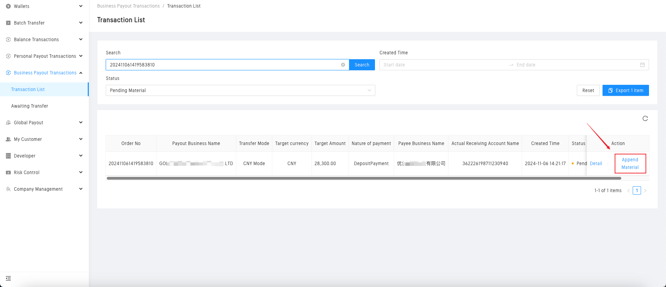Open the Status dropdown showing Pending Material
The height and width of the screenshot is (287, 666).
(x=240, y=90)
